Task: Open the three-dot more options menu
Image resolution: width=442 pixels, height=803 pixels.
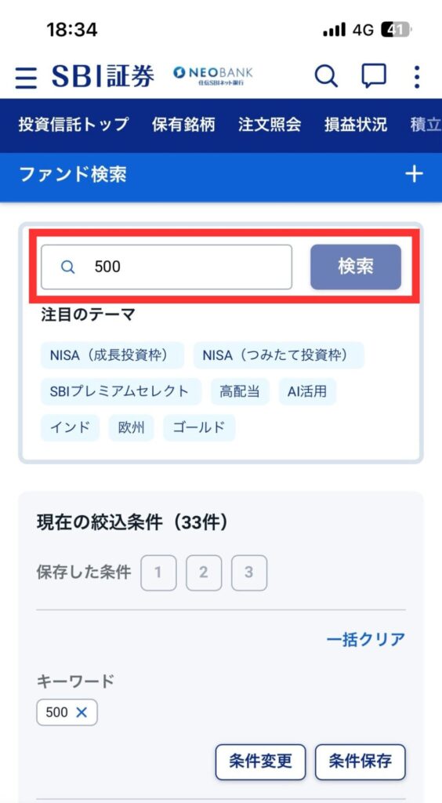Action: (417, 77)
